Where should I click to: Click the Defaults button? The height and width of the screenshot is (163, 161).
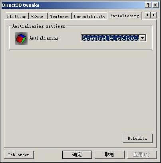point(137,138)
